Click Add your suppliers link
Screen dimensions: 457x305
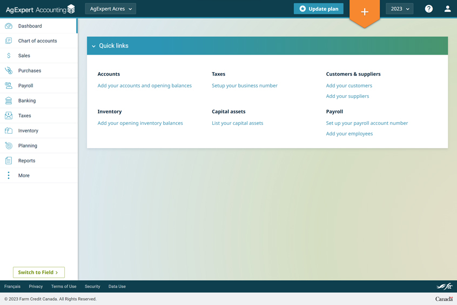(347, 96)
